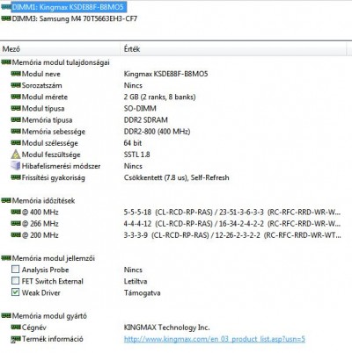
Task: Select DIMM3 Samsung M4 70T5663EH3-CF7 entry
Action: 75,18
